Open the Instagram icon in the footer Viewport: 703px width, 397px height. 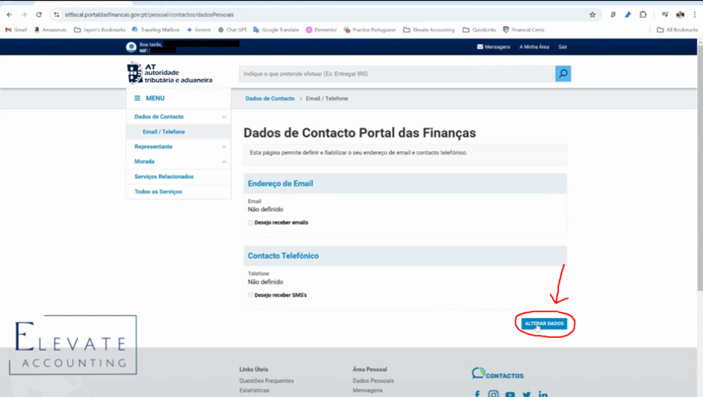click(493, 394)
